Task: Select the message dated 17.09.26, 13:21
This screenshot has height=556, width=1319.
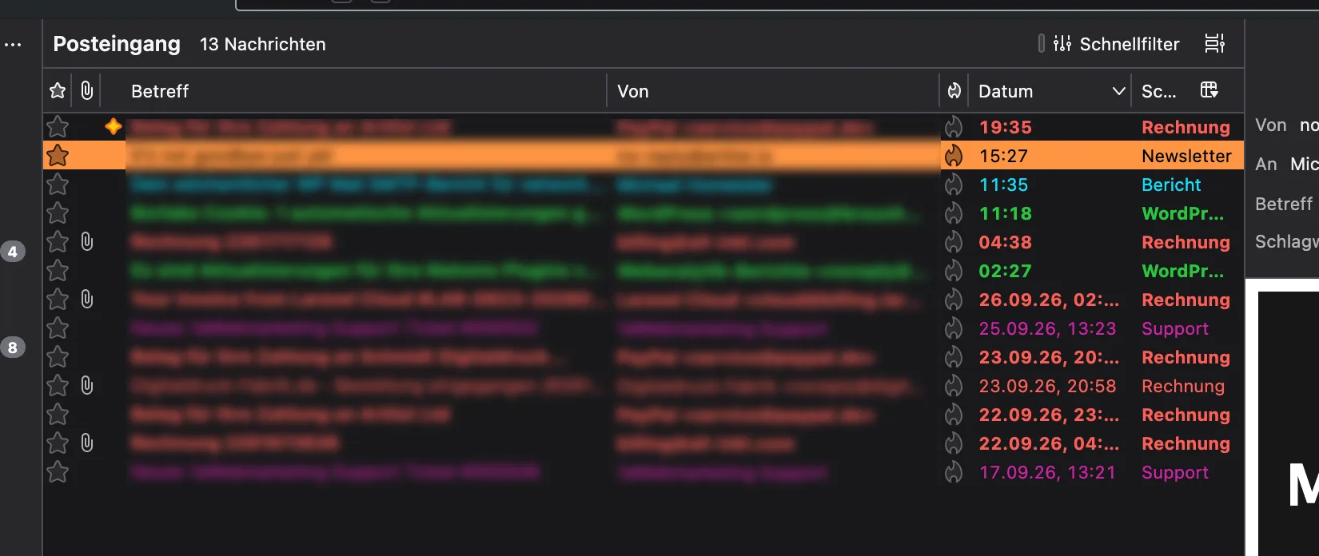Action: pyautogui.click(x=644, y=472)
